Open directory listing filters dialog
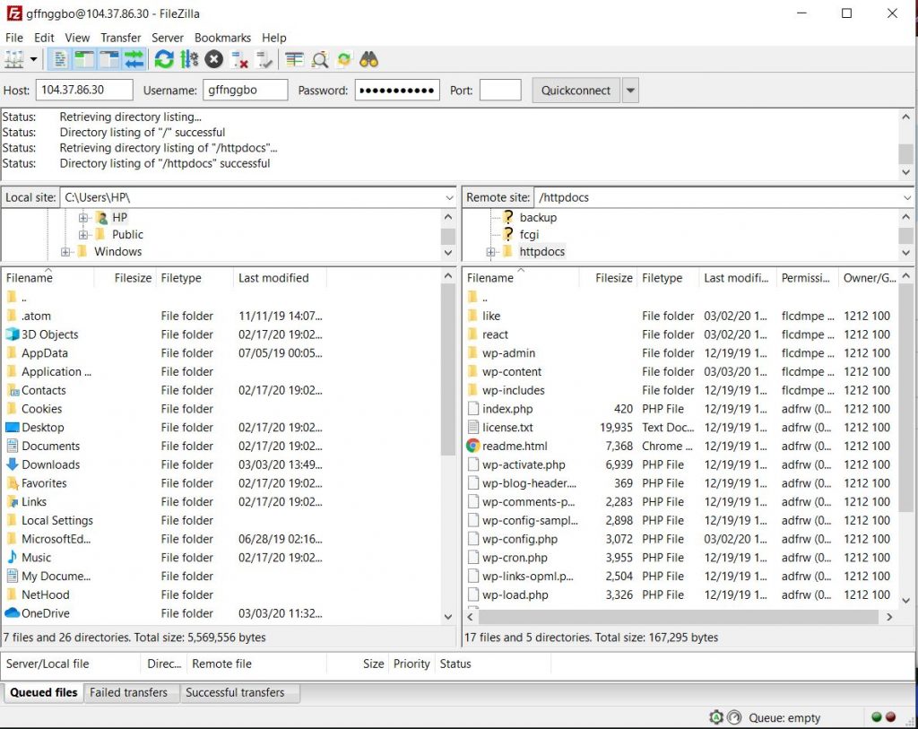 (x=294, y=60)
